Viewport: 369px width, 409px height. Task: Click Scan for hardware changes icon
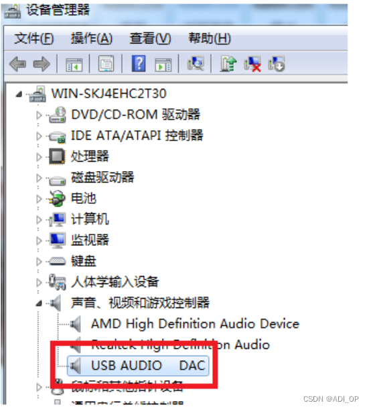(196, 63)
